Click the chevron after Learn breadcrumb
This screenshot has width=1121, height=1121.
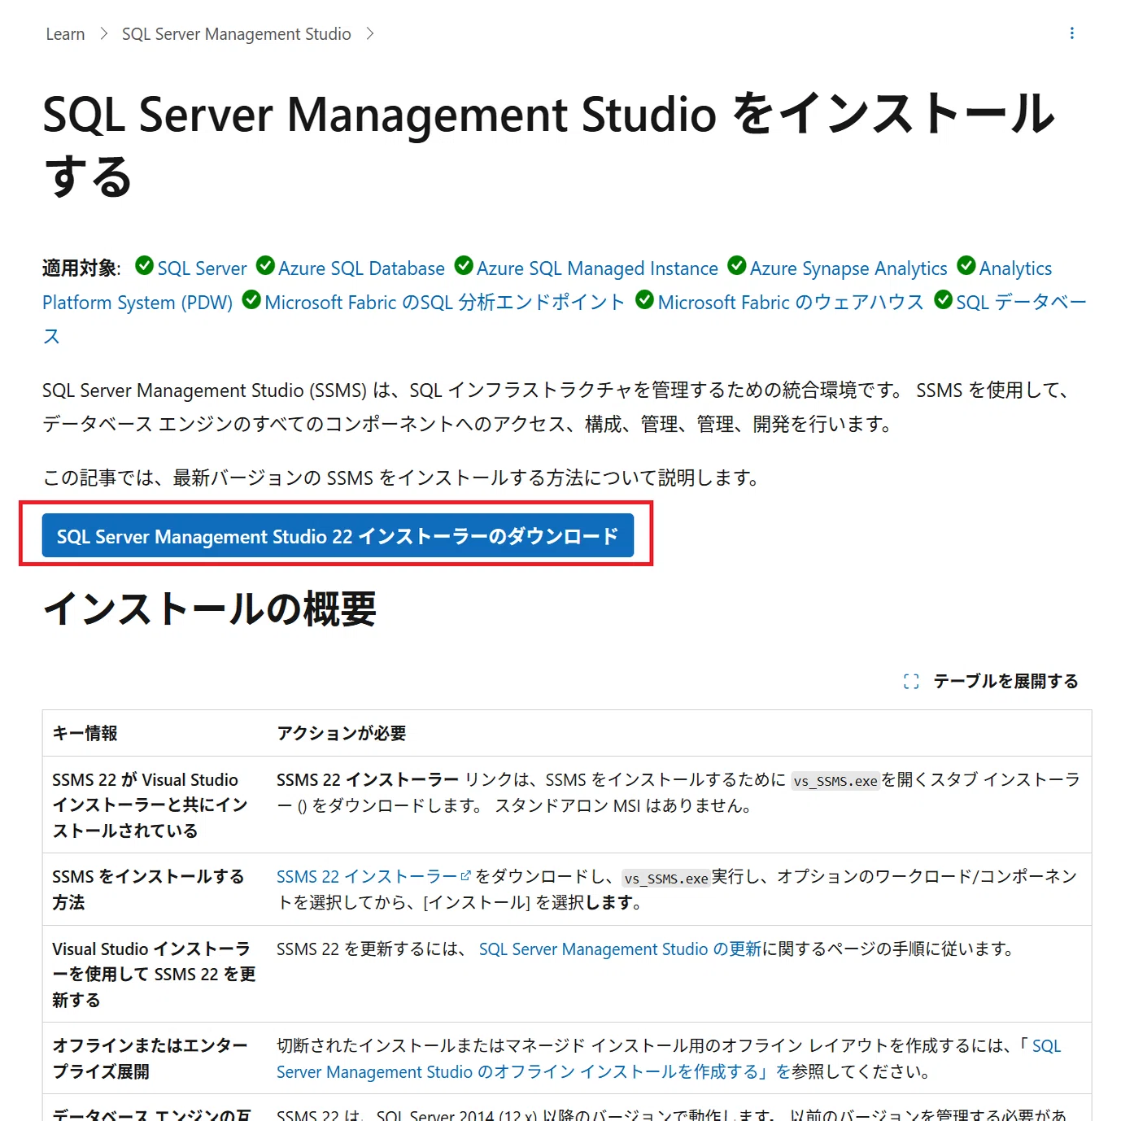pos(103,34)
